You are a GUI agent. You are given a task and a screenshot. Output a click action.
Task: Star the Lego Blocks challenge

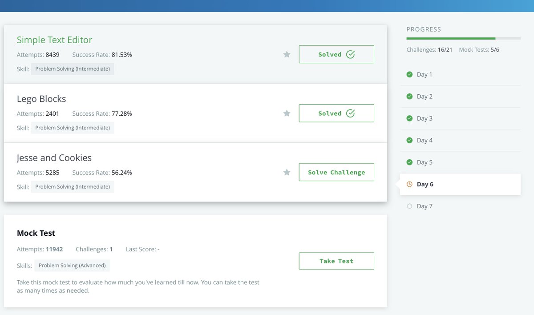[x=287, y=113]
